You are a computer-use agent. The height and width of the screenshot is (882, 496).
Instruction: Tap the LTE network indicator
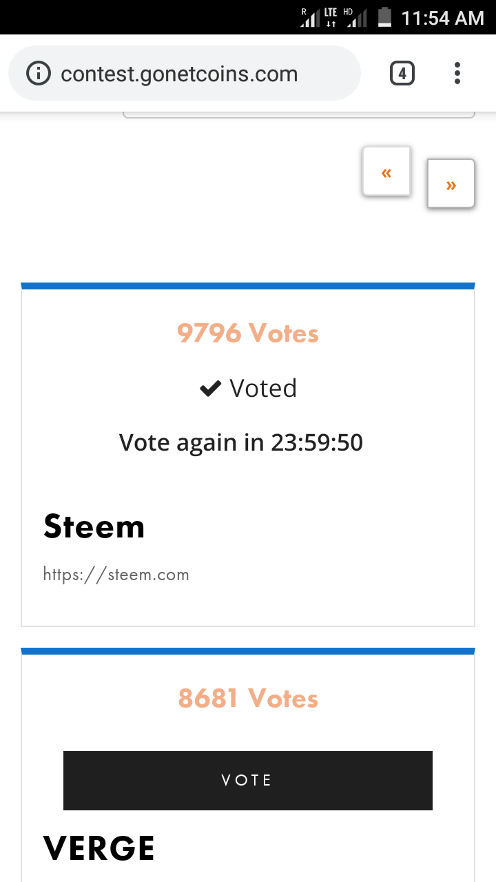tap(331, 17)
